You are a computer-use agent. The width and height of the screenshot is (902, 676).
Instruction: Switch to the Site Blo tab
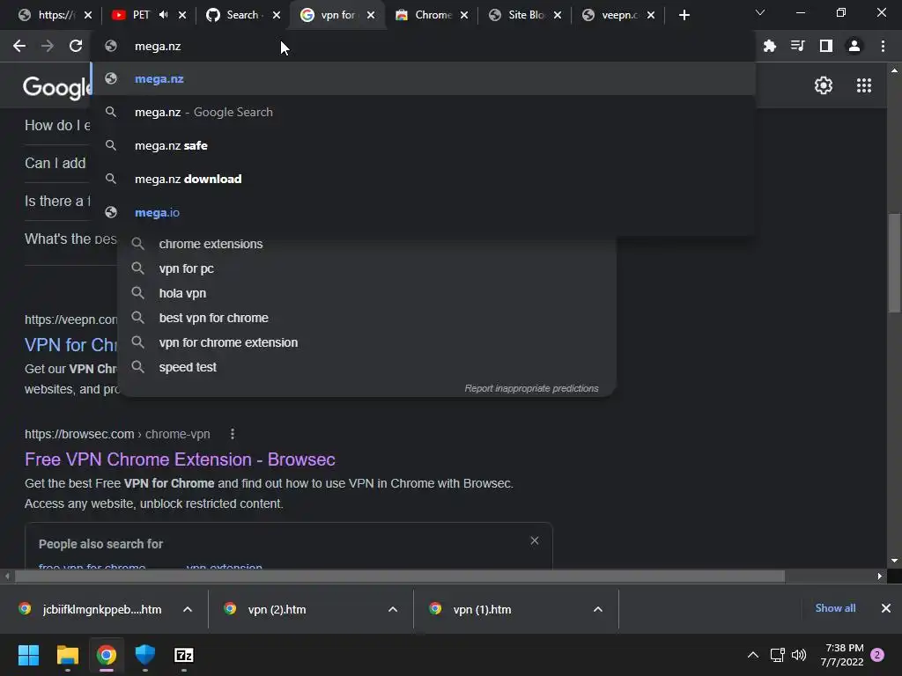click(525, 15)
